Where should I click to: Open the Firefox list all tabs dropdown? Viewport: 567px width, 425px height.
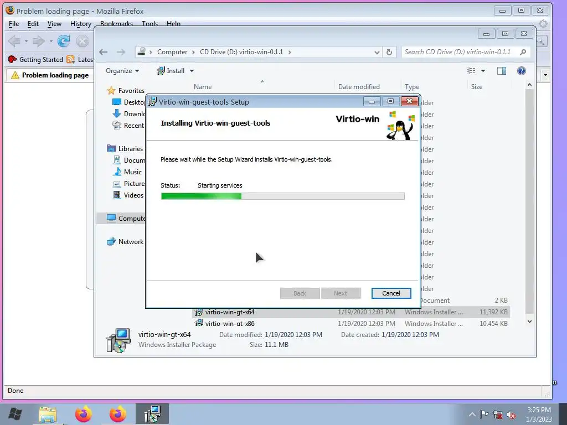[545, 75]
